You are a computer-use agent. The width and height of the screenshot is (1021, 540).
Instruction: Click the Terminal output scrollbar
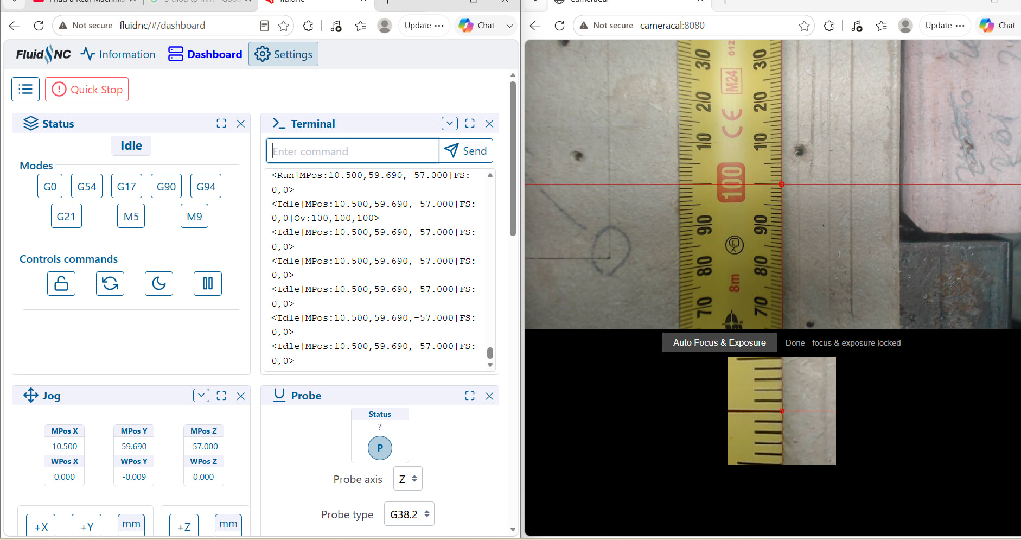click(x=490, y=353)
